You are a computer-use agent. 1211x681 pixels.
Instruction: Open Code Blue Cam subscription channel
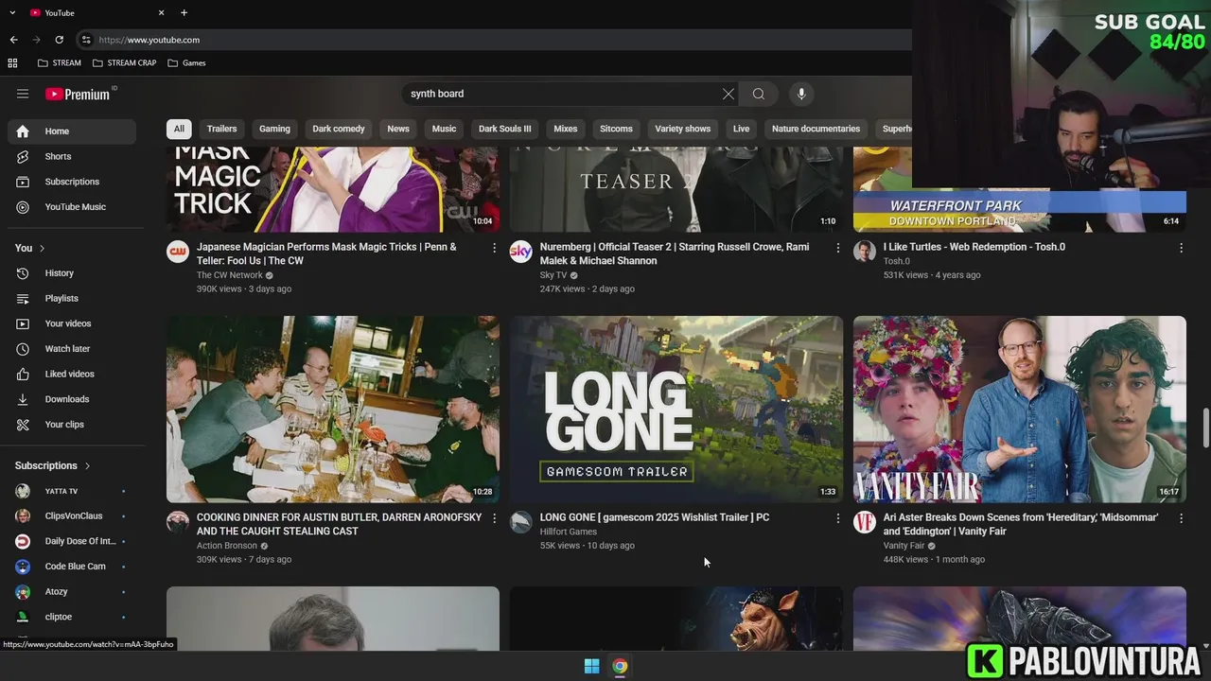coord(72,567)
